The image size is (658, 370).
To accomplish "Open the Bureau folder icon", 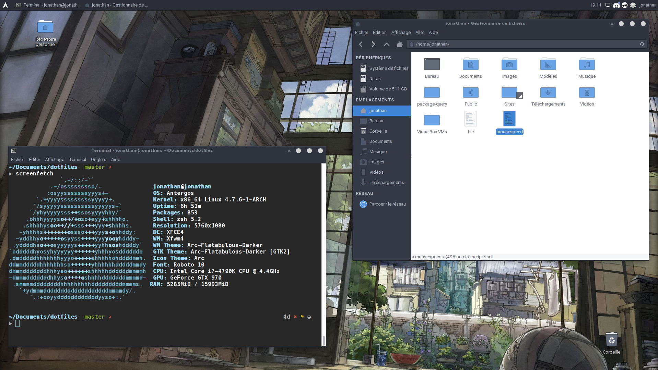I will [x=432, y=68].
